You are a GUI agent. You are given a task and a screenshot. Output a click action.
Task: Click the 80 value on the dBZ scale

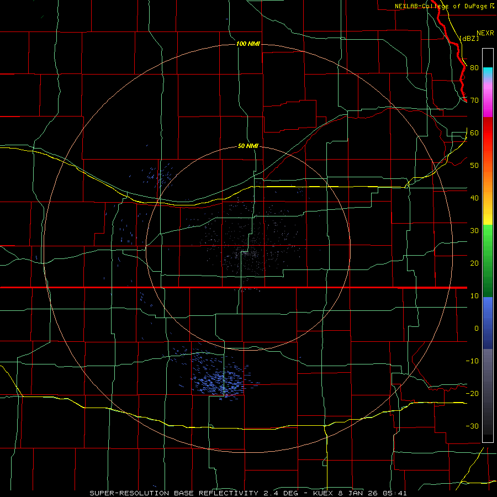pyautogui.click(x=474, y=67)
